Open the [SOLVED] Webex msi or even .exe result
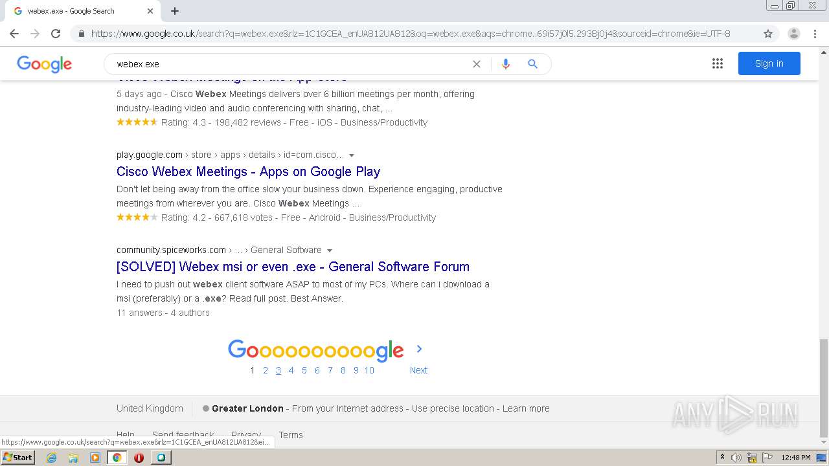This screenshot has height=466, width=829. pyautogui.click(x=293, y=267)
